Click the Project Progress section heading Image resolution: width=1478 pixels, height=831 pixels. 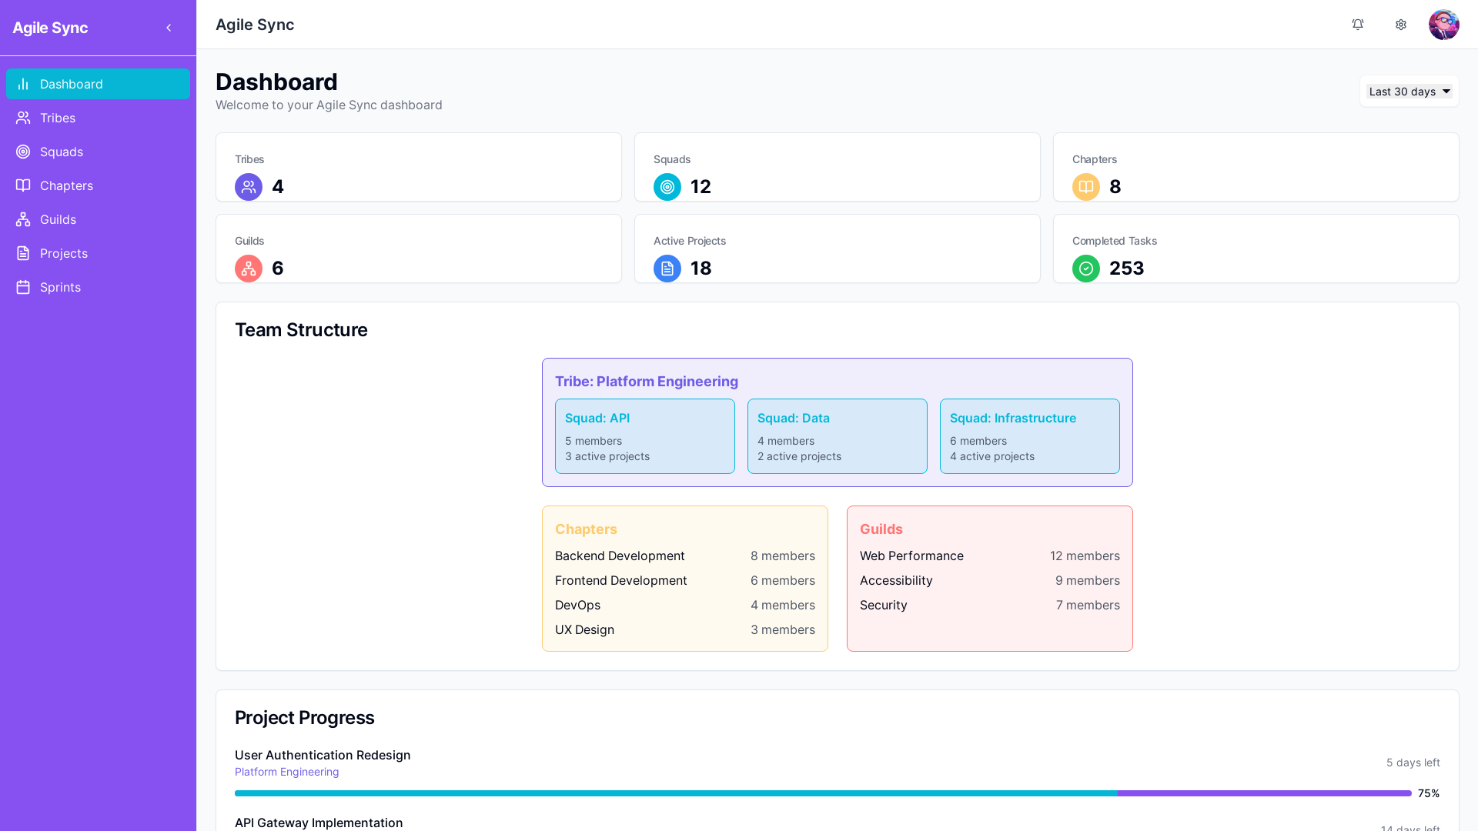(305, 718)
